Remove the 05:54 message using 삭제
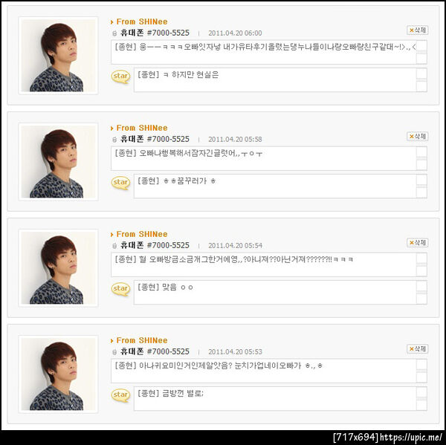This screenshot has height=445, width=446. [417, 242]
